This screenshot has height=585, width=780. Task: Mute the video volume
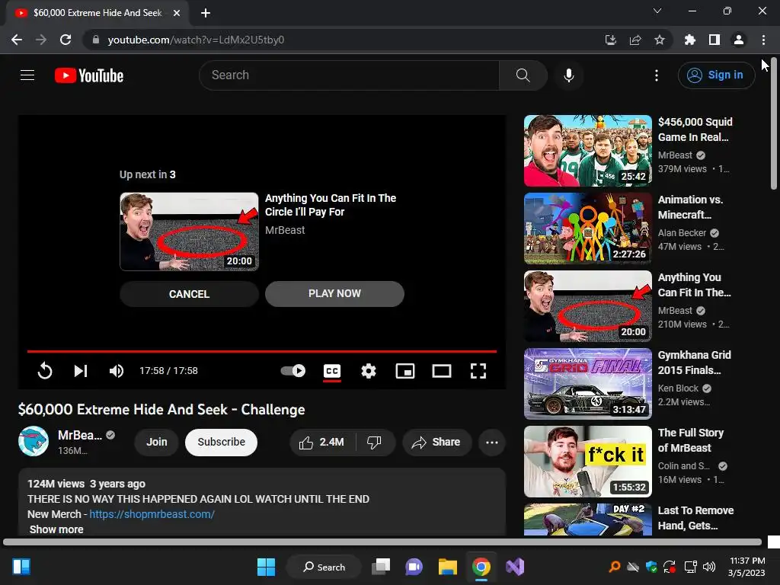tap(117, 371)
